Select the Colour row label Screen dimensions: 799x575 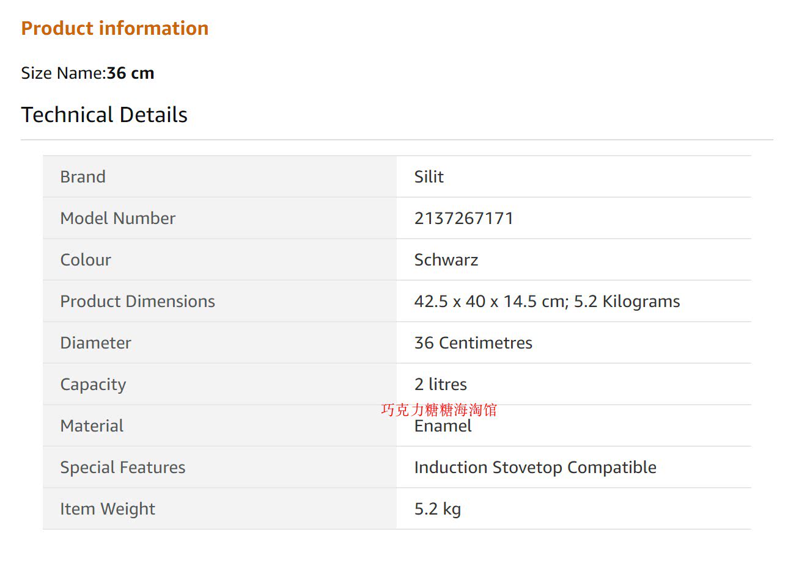(86, 260)
